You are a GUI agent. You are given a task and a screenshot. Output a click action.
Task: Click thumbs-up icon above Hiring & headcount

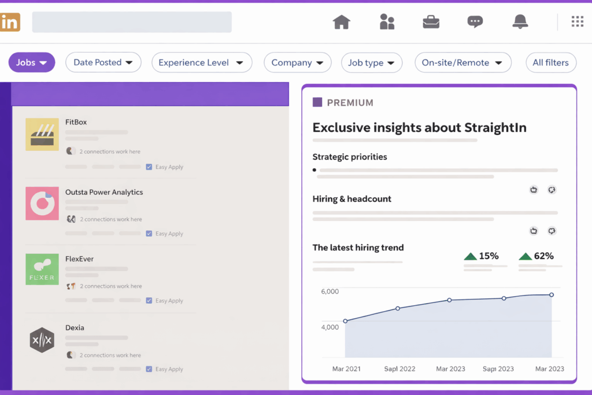point(534,190)
